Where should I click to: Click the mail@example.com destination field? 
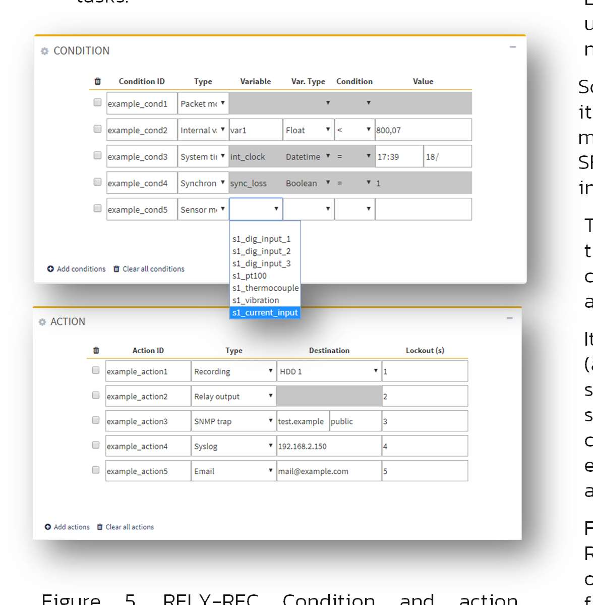(x=329, y=471)
